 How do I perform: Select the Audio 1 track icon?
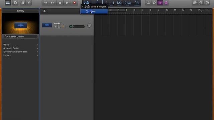click(x=47, y=25)
